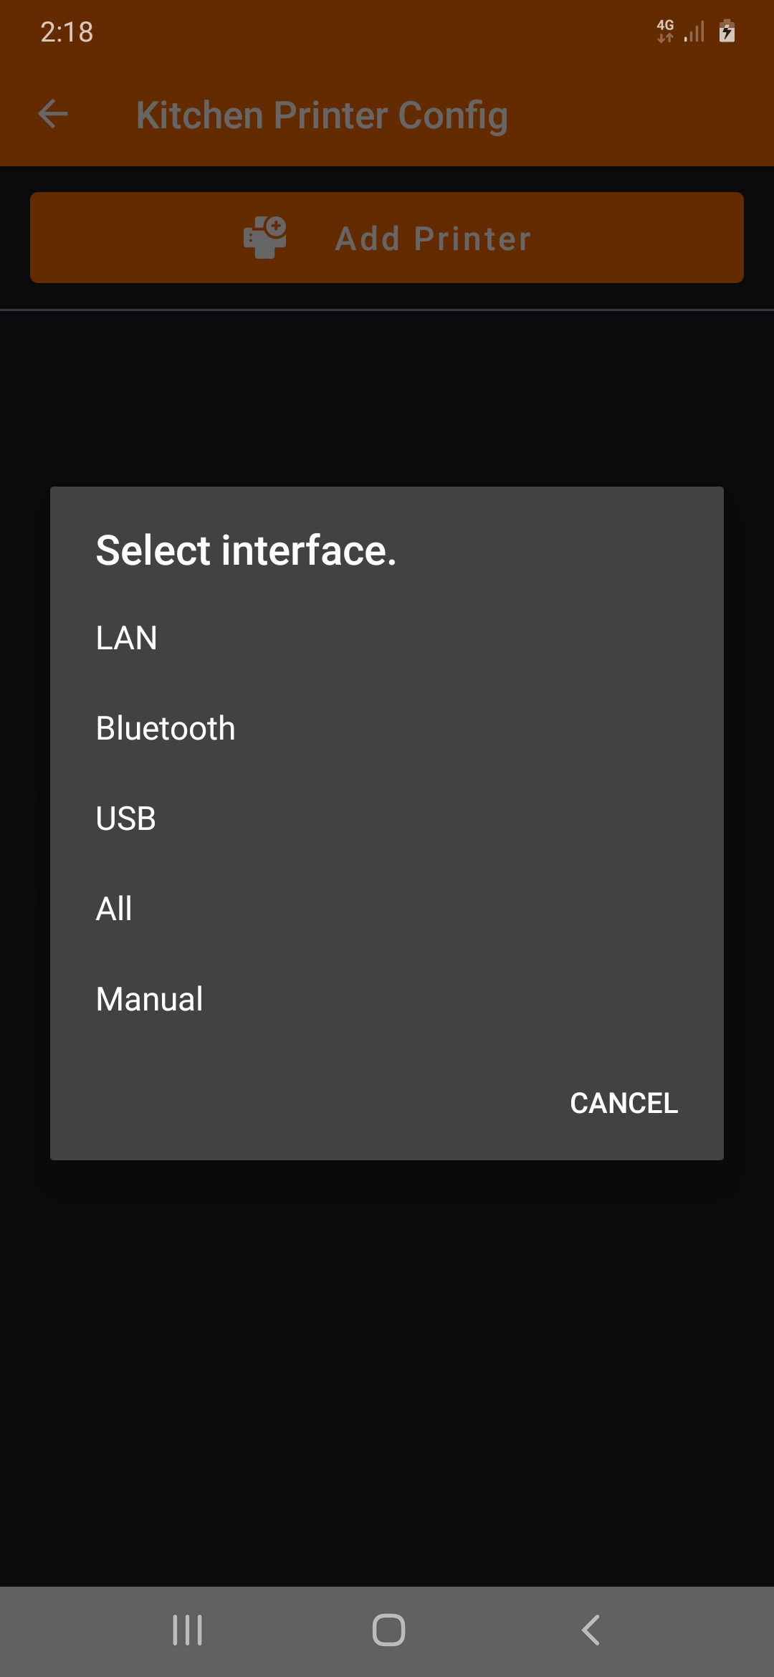Open Android recent apps button

[188, 1630]
